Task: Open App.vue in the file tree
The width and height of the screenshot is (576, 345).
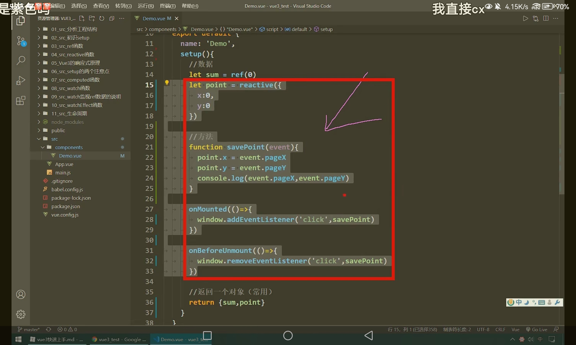Action: click(64, 164)
